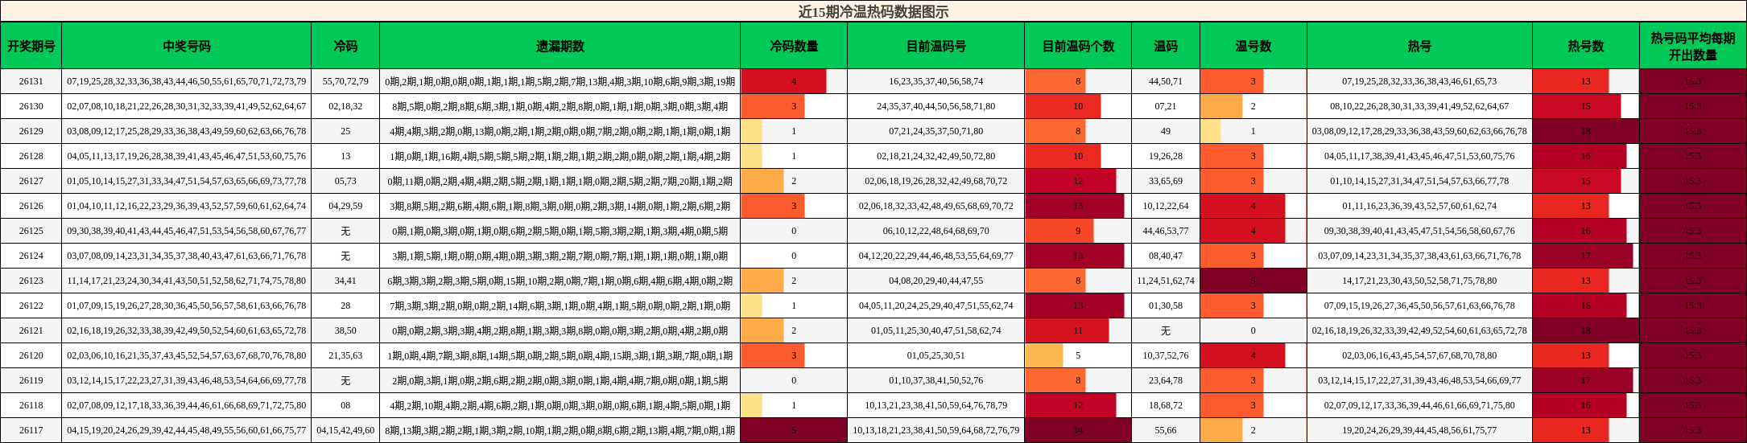Image resolution: width=1747 pixels, height=443 pixels.
Task: Click warm code cell 10,12,22,64
Action: coord(1166,206)
